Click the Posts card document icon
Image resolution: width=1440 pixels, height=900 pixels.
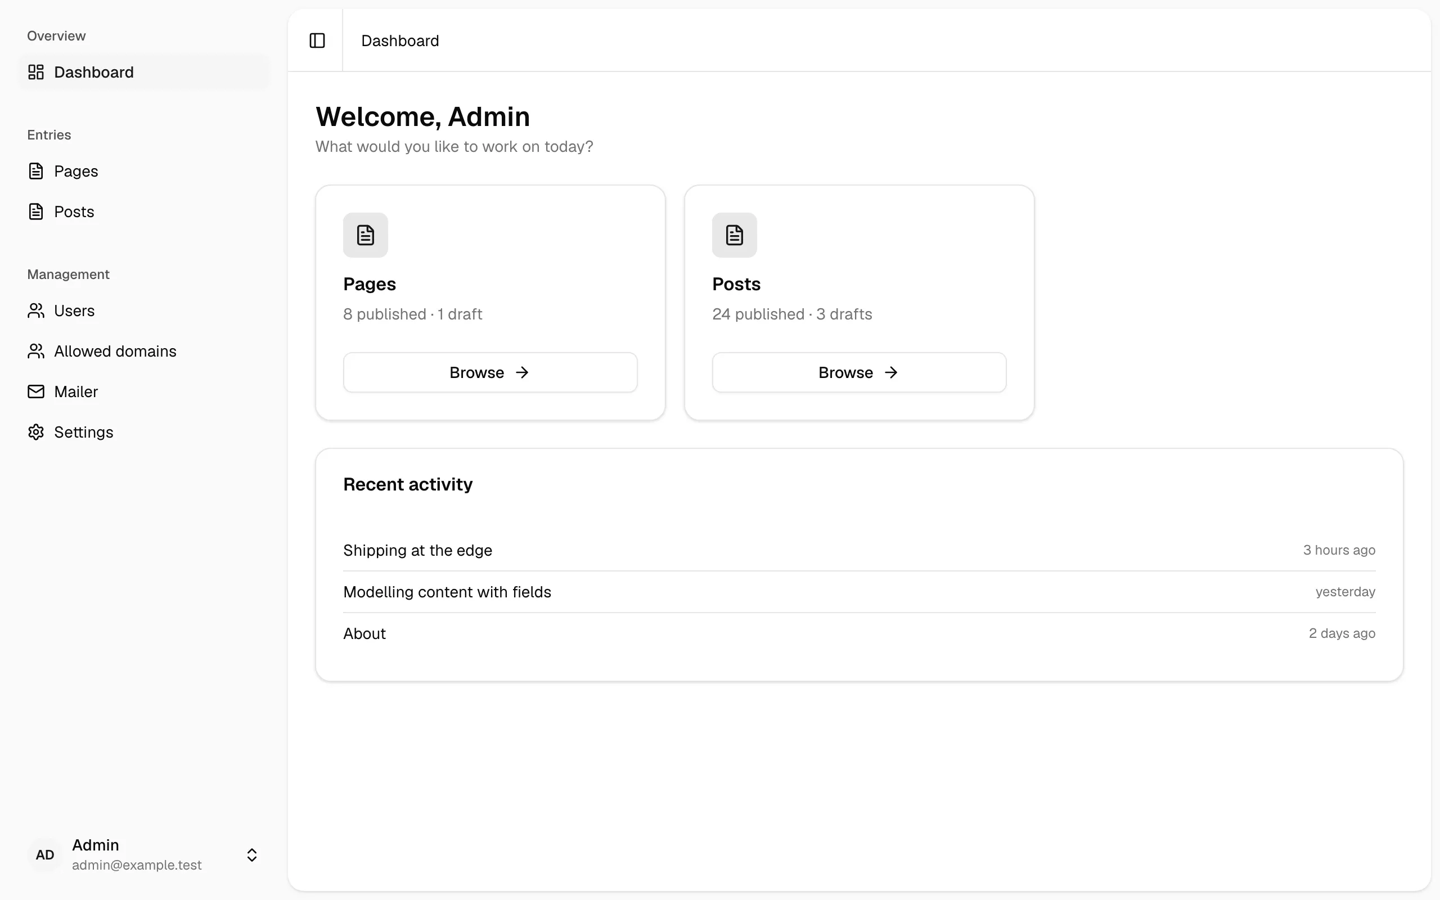pyautogui.click(x=734, y=235)
